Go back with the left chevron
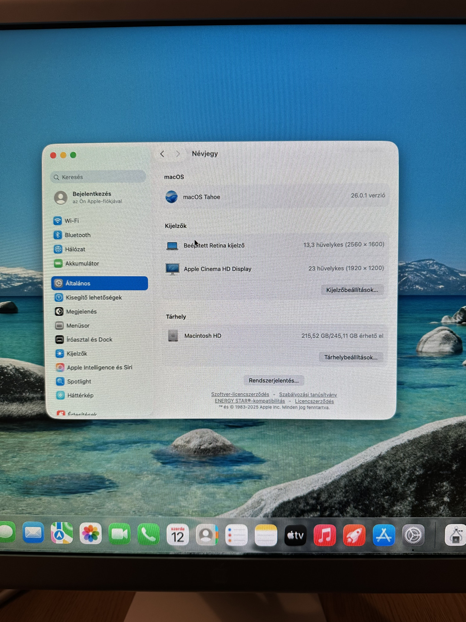 (x=162, y=154)
